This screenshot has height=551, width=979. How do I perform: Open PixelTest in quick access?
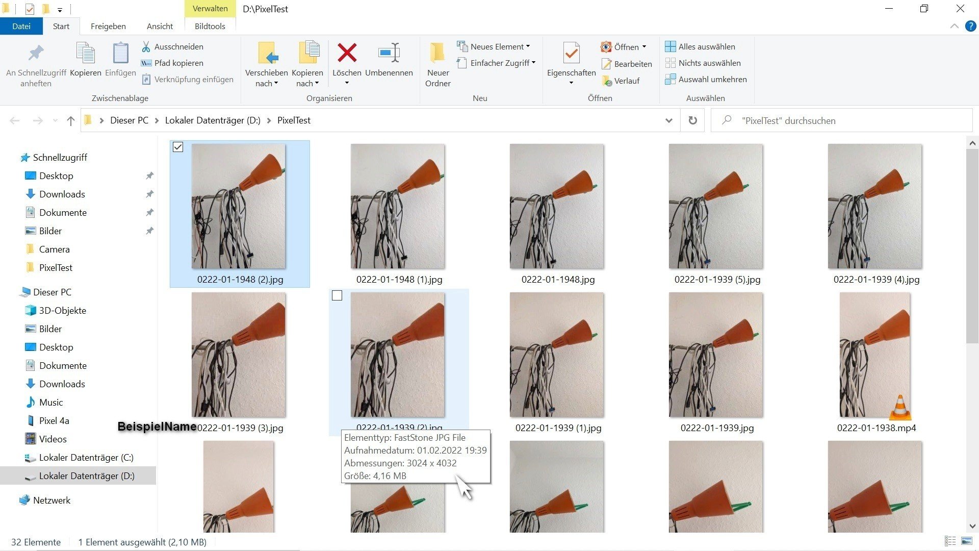[x=56, y=267]
